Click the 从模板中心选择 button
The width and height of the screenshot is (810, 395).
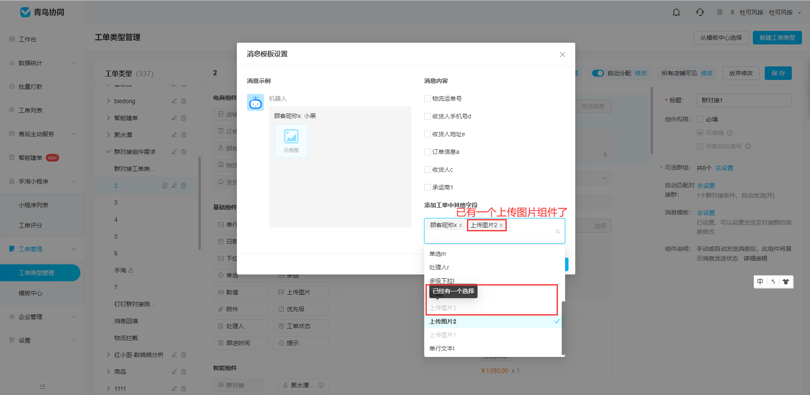coord(721,38)
